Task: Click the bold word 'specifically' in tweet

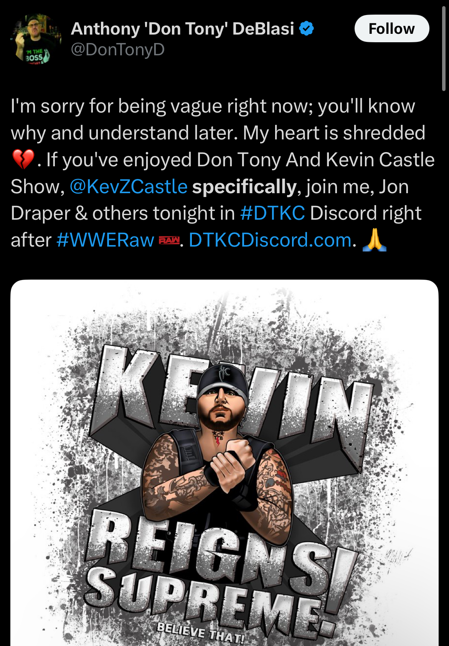Action: coord(244,187)
